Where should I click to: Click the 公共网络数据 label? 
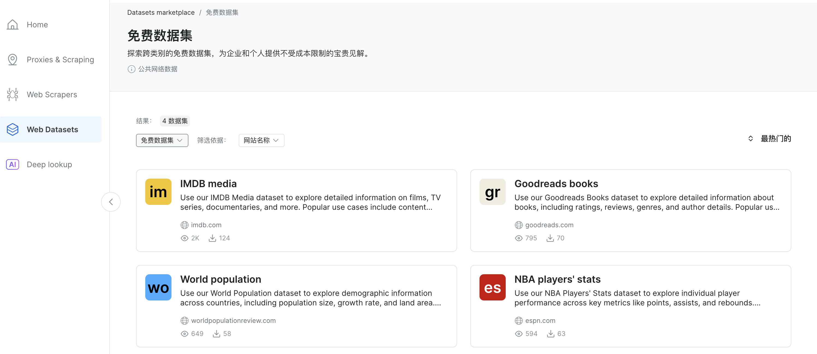click(158, 69)
